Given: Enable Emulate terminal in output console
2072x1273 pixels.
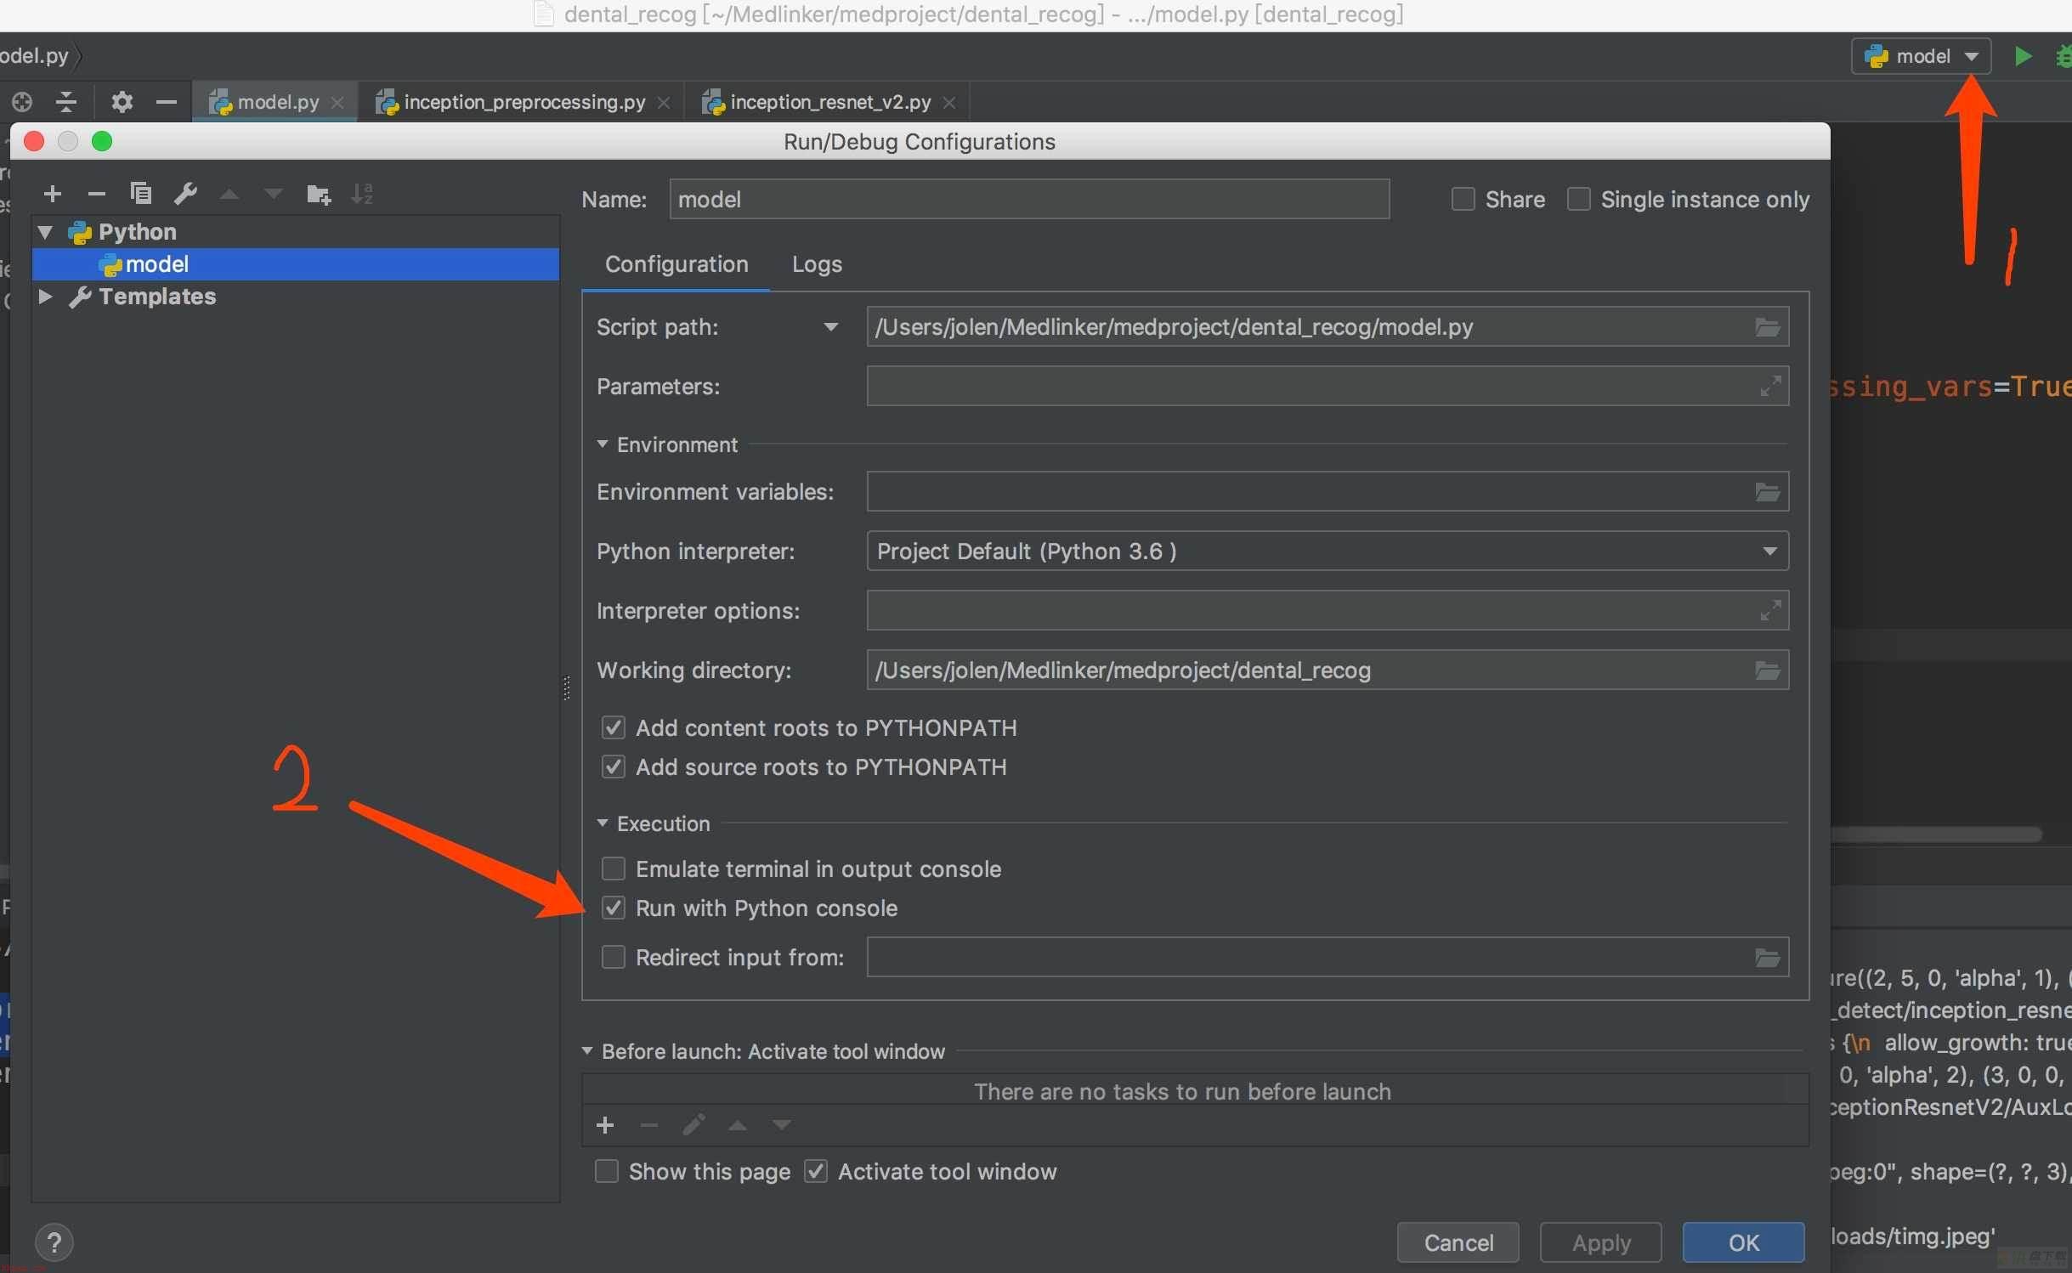Looking at the screenshot, I should pyautogui.click(x=613, y=868).
